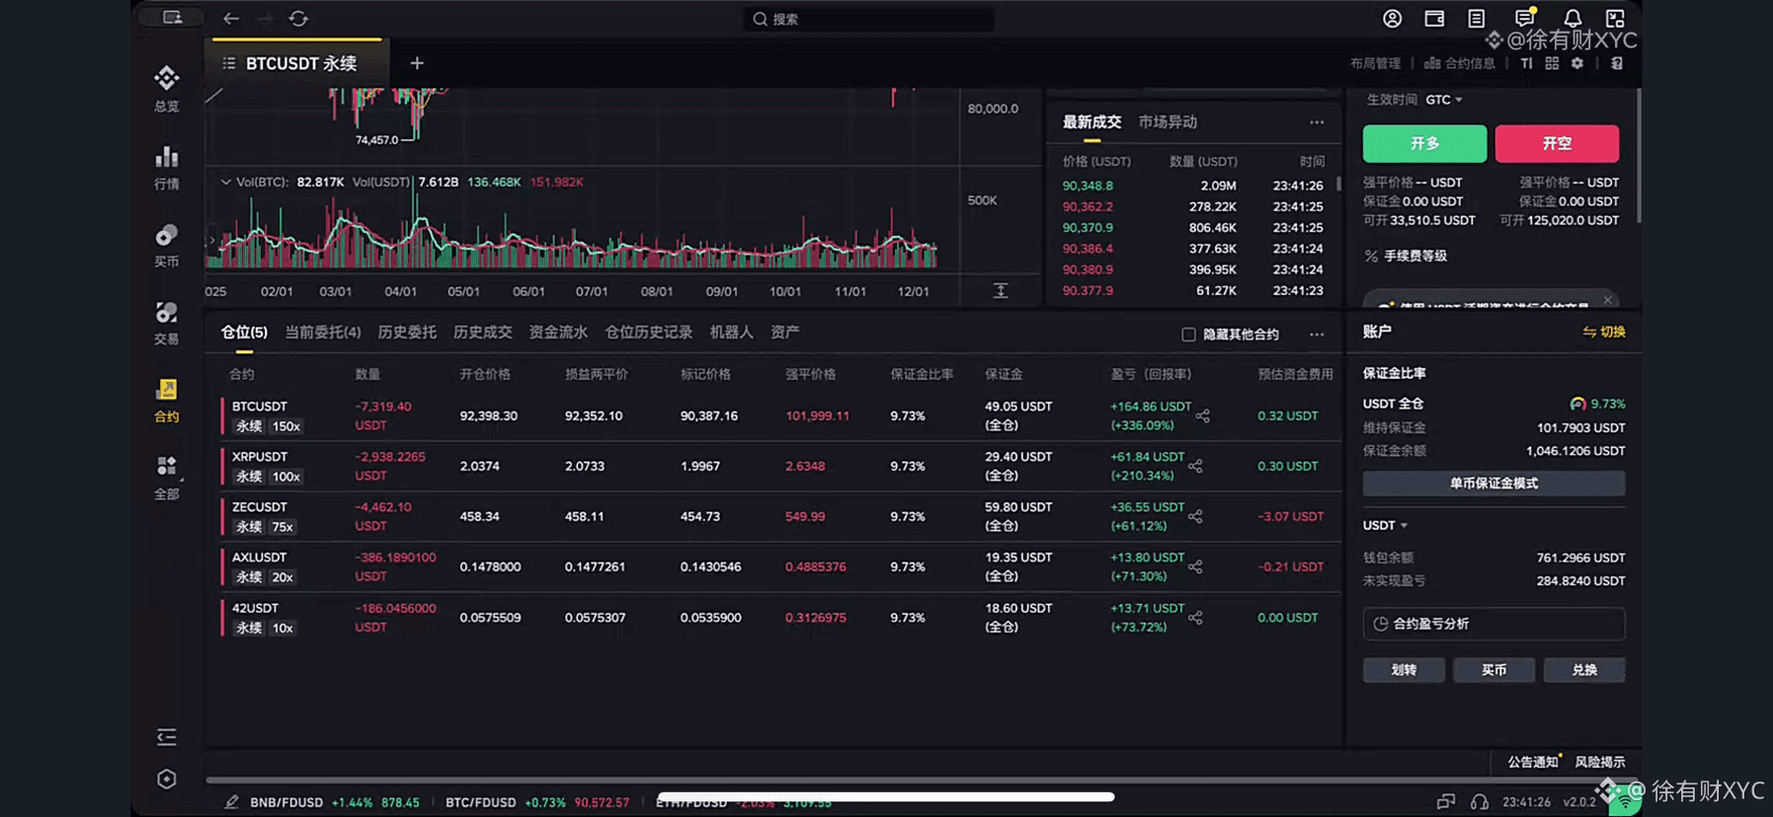Share the BTCUSDT position via share icon
The image size is (1773, 817).
click(1202, 415)
